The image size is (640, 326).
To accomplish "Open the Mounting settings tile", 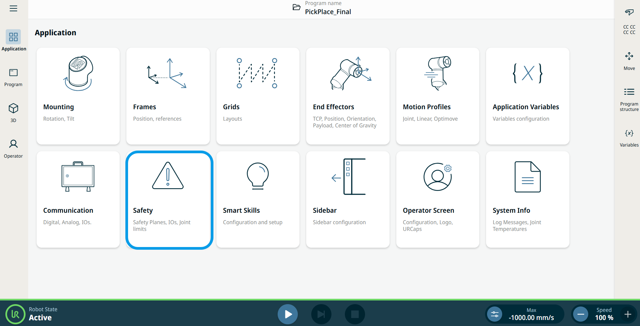I will [x=78, y=96].
